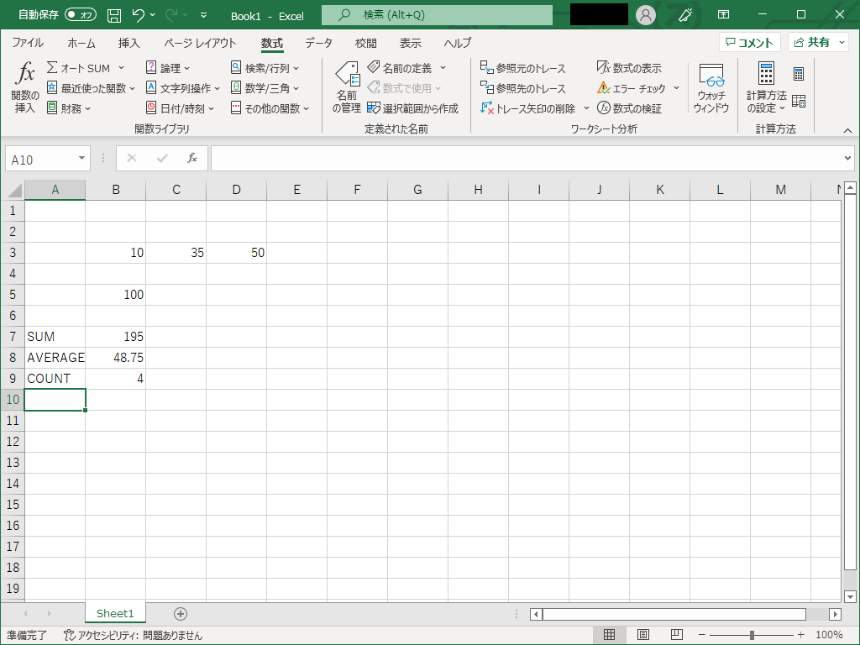Viewport: 860px width, 645px height.
Task: Open the ヘルプ Help tab
Action: (458, 43)
